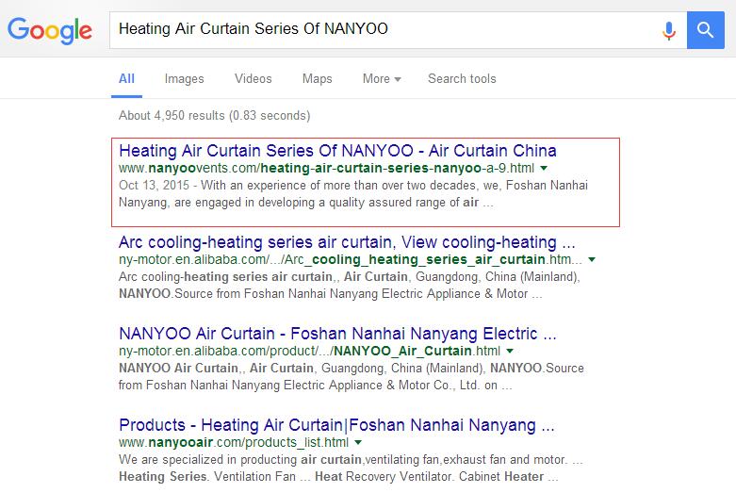Open 'Heating Air Curtain Series Of NANYOO' result
Viewport: 736px width, 493px height.
337,151
